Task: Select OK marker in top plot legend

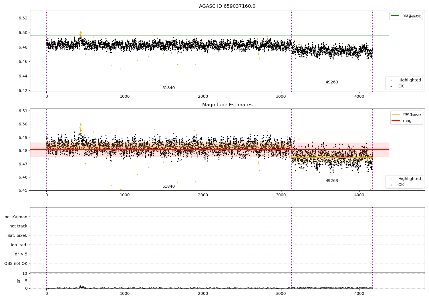Action: (391, 86)
